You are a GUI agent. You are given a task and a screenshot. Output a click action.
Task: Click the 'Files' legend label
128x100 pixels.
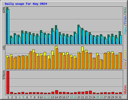coord(125,20)
